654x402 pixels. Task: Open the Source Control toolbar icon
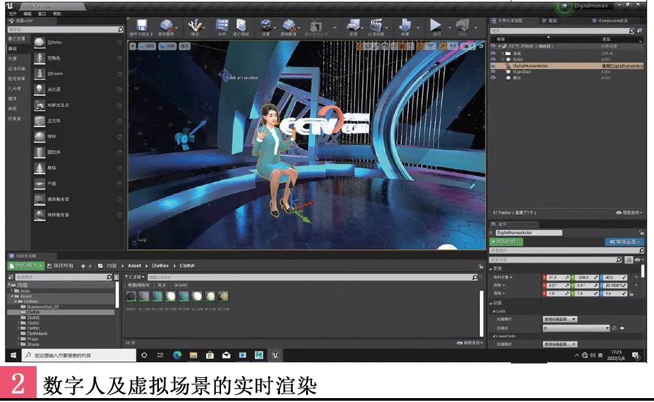coord(166,26)
